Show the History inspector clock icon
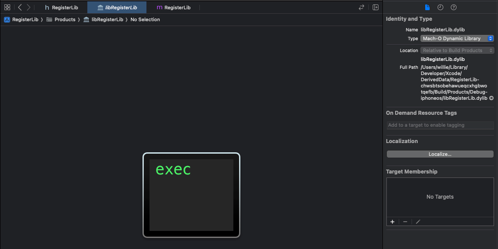 [x=440, y=8]
